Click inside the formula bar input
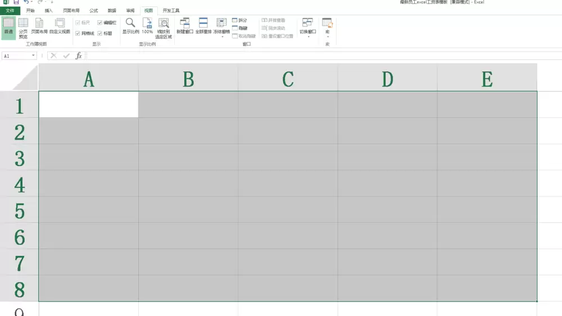The height and width of the screenshot is (316, 562). pos(324,56)
